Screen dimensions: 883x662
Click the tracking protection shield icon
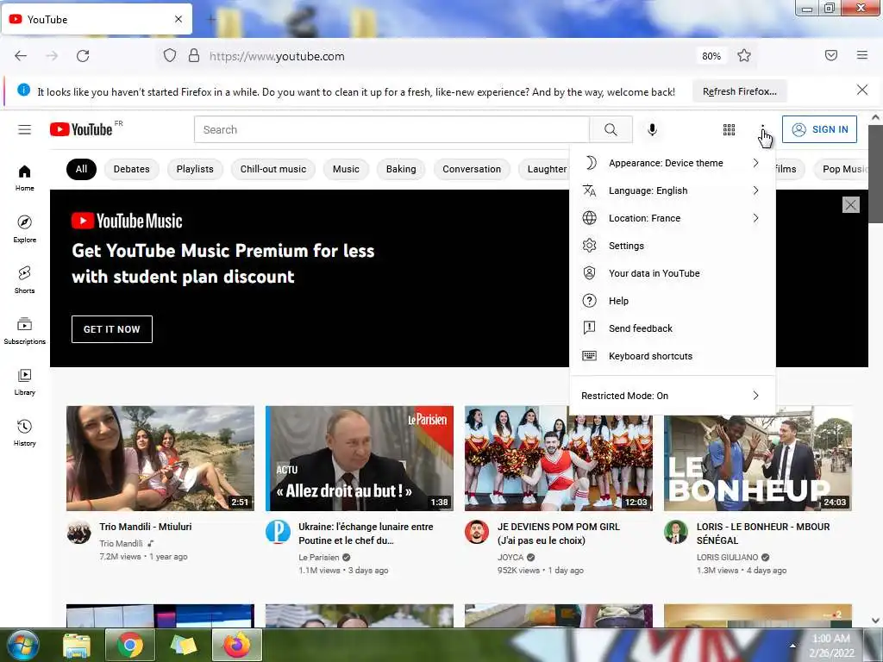coord(170,56)
